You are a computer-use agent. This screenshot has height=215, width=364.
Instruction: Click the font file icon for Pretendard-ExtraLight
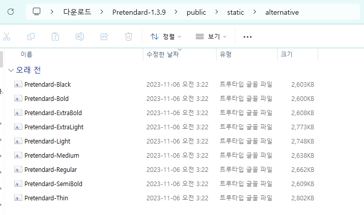18,127
